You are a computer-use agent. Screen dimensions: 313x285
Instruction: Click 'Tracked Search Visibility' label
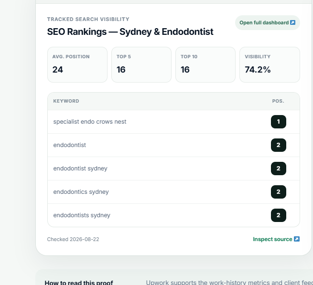(x=88, y=19)
